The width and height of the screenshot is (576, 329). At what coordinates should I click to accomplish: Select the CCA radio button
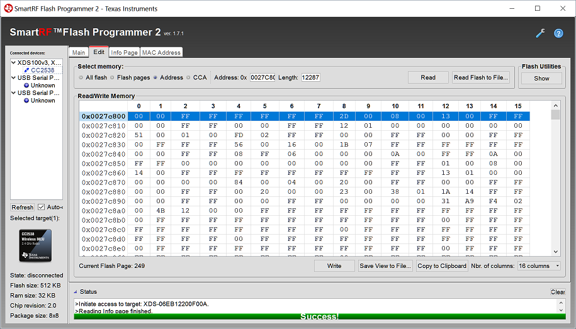188,77
